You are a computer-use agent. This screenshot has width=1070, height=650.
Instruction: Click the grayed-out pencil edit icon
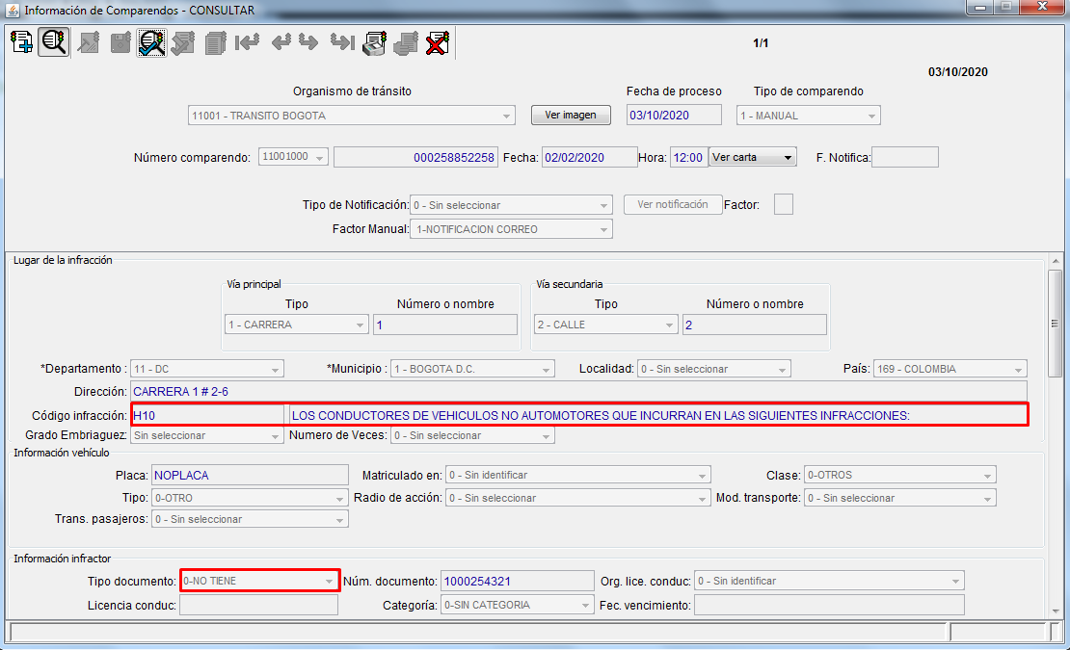[x=89, y=42]
